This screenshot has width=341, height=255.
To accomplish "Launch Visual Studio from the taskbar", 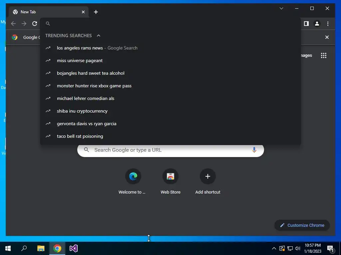I will click(x=74, y=248).
